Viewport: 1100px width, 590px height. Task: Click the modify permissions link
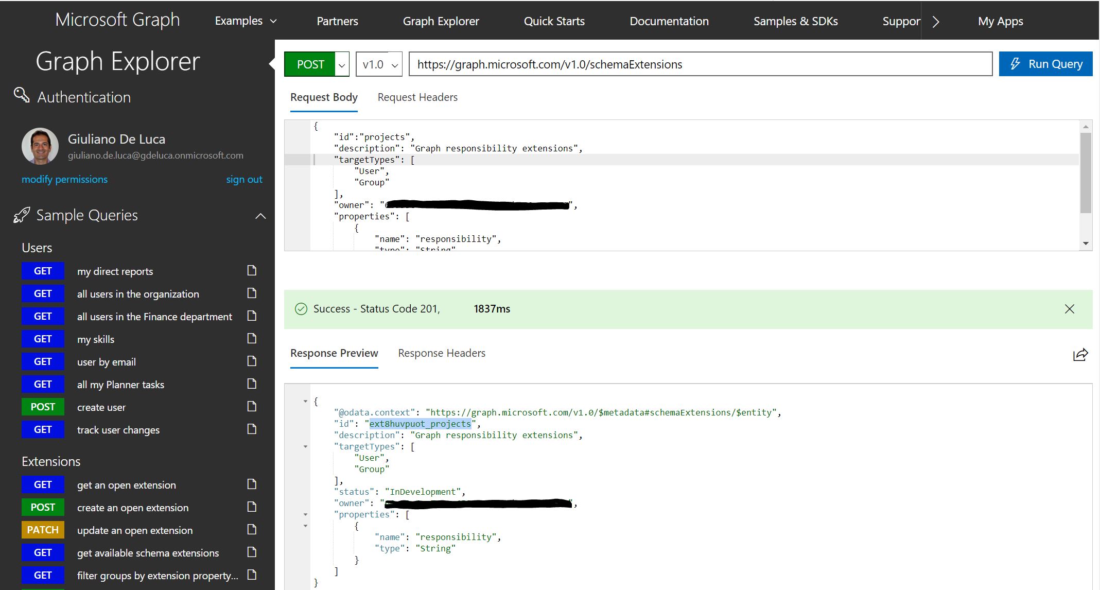[63, 179]
